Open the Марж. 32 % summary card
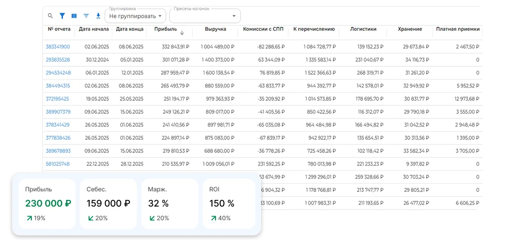The image size is (507, 242). [x=170, y=204]
